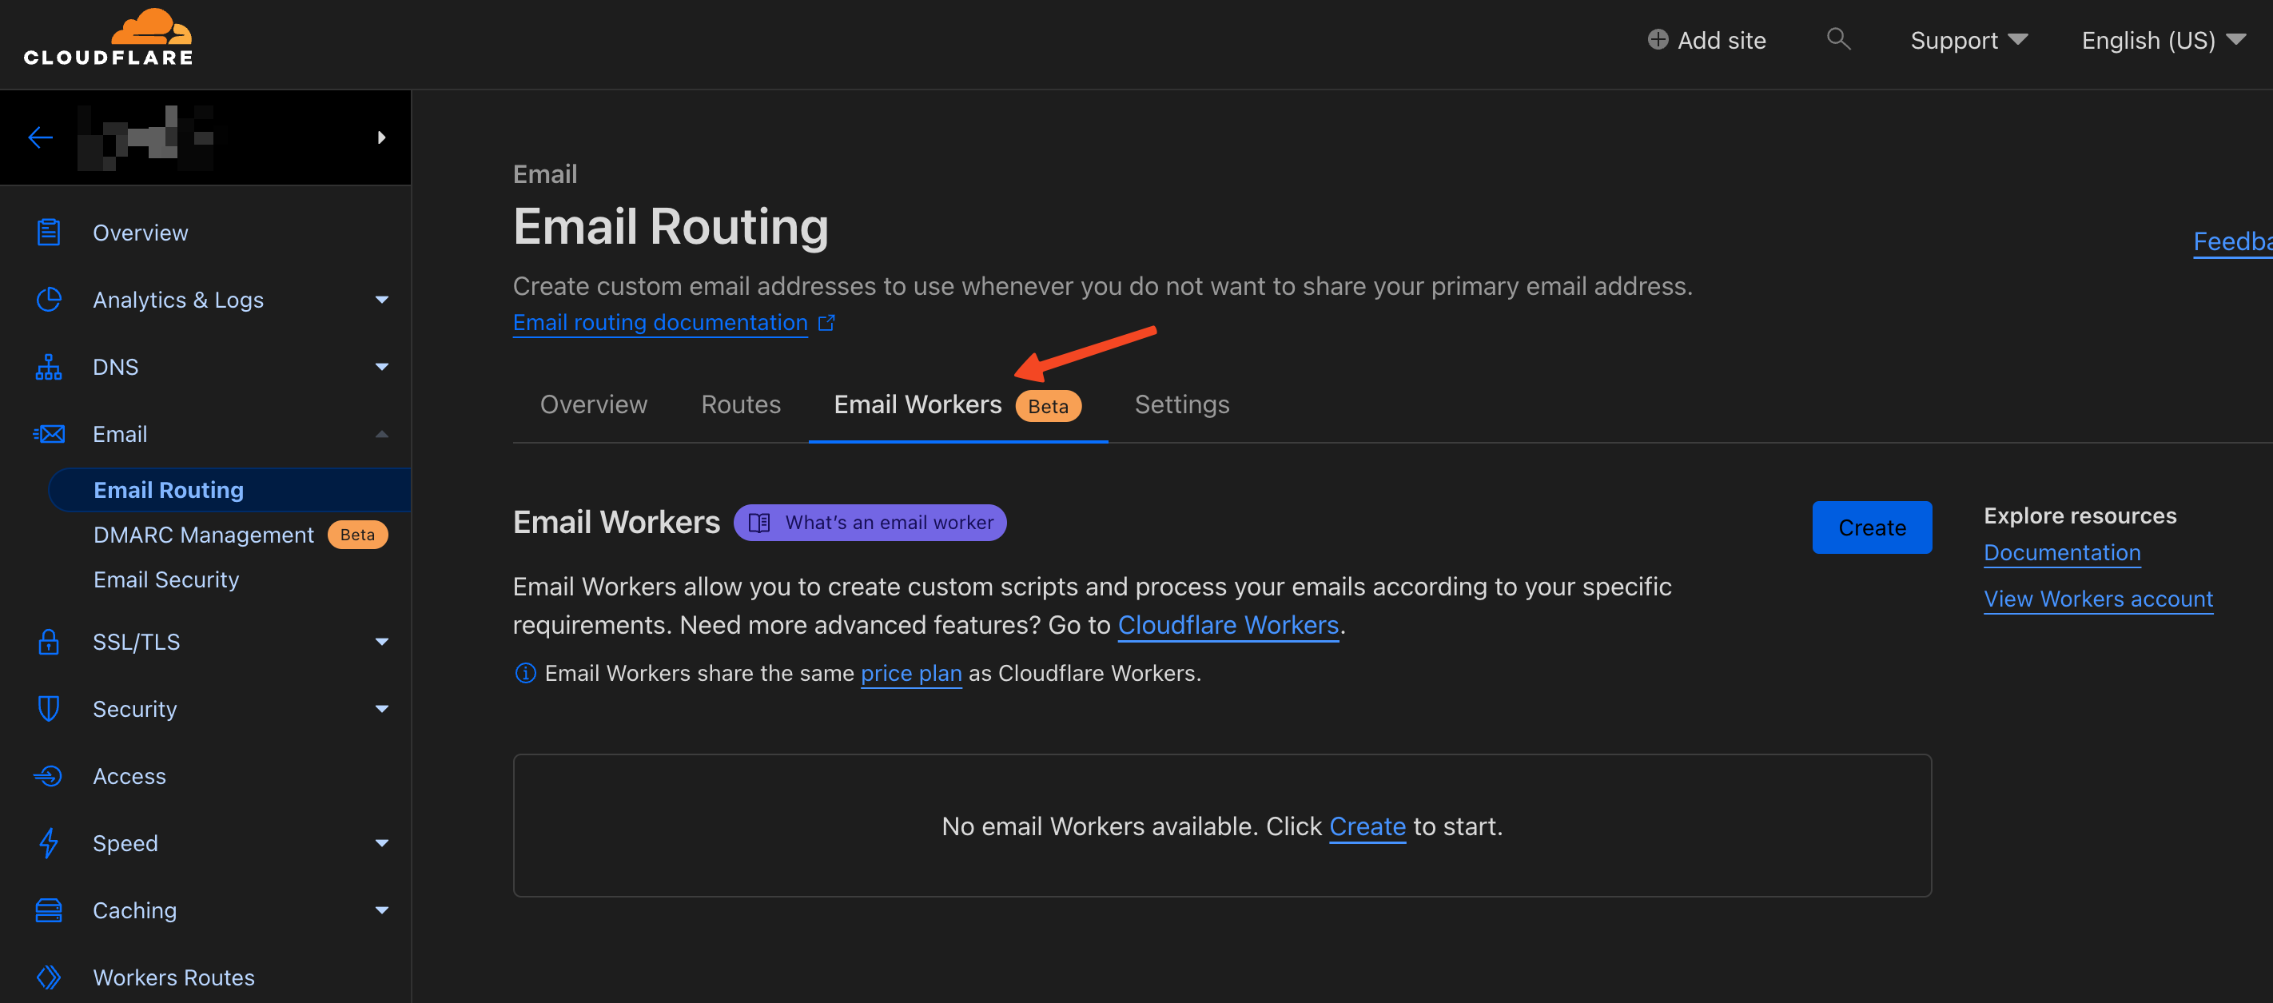Open the Documentation resource link

pyautogui.click(x=2062, y=553)
